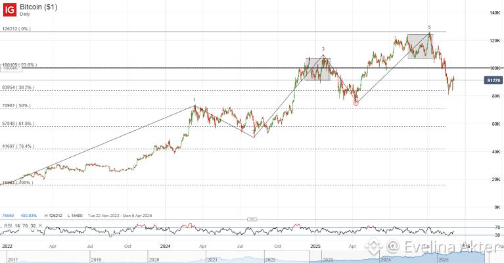Select the red circle marker near wave 4
Image resolution: width=504 pixels, height=263 pixels.
[x=355, y=103]
